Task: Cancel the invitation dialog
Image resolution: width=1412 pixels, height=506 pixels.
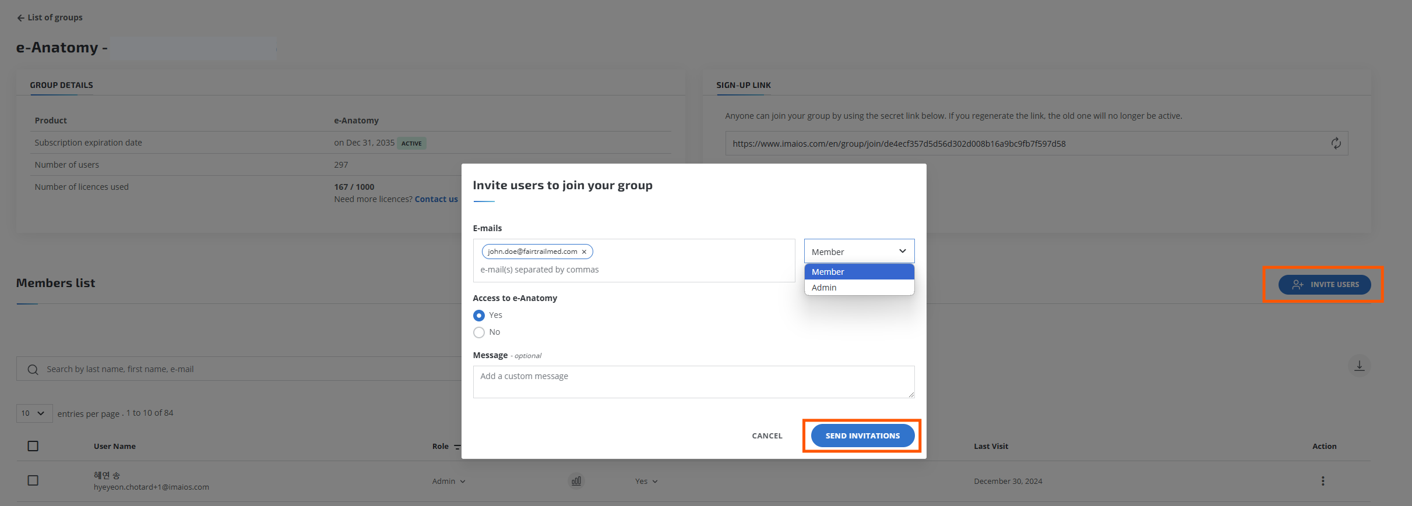Action: pos(767,436)
